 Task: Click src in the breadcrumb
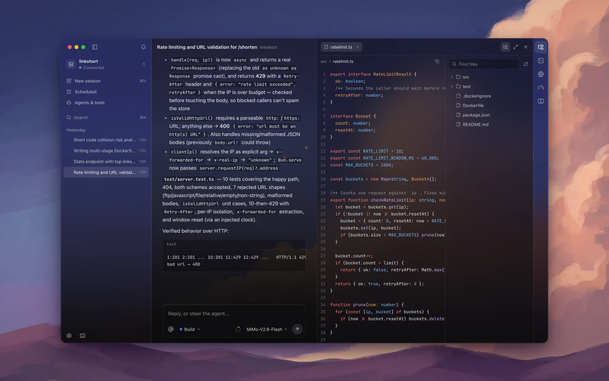click(324, 61)
